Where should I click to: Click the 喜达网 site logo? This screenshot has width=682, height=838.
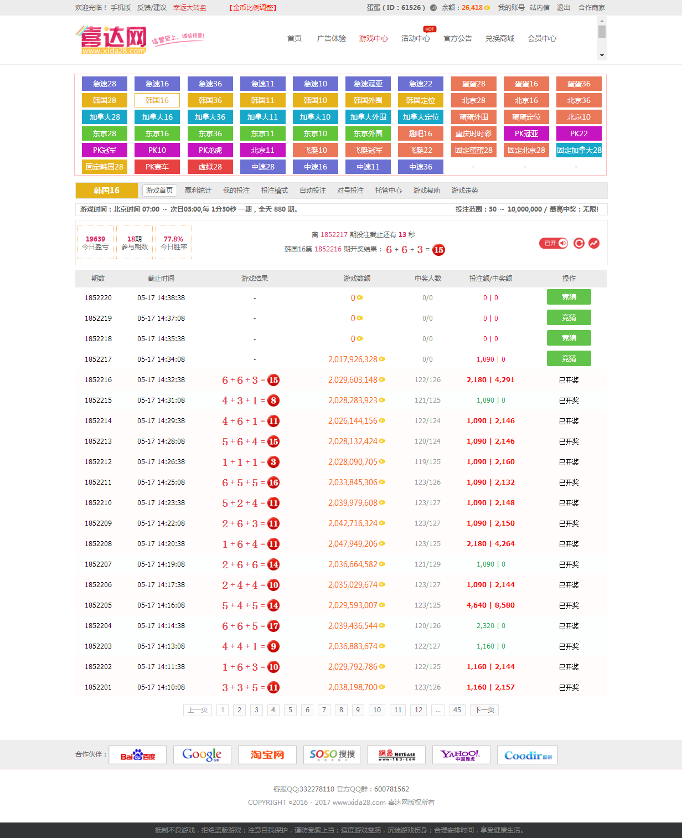click(113, 39)
